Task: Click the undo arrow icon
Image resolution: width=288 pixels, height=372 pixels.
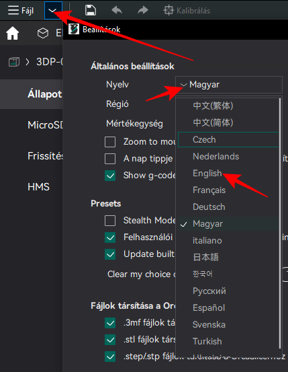Action: pos(117,10)
